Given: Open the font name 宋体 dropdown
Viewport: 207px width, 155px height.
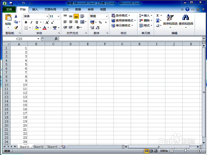Looking at the screenshot, I should (x=47, y=16).
